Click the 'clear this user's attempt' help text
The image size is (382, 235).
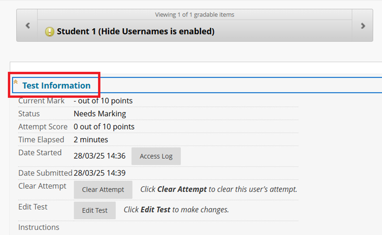tap(219, 189)
